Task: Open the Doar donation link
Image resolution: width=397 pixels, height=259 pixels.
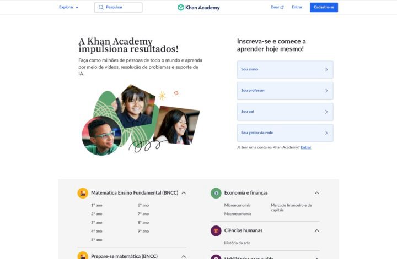Action: click(277, 8)
